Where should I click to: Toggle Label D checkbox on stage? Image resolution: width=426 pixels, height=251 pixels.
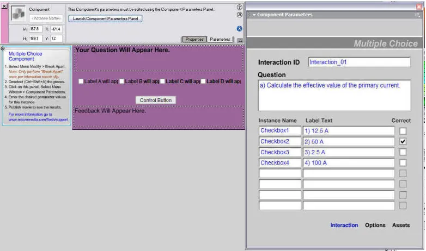coord(203,81)
